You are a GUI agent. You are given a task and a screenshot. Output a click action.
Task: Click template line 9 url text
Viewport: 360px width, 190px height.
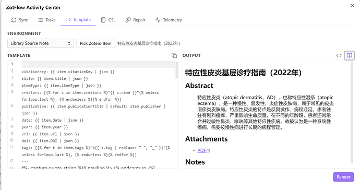[50, 134]
